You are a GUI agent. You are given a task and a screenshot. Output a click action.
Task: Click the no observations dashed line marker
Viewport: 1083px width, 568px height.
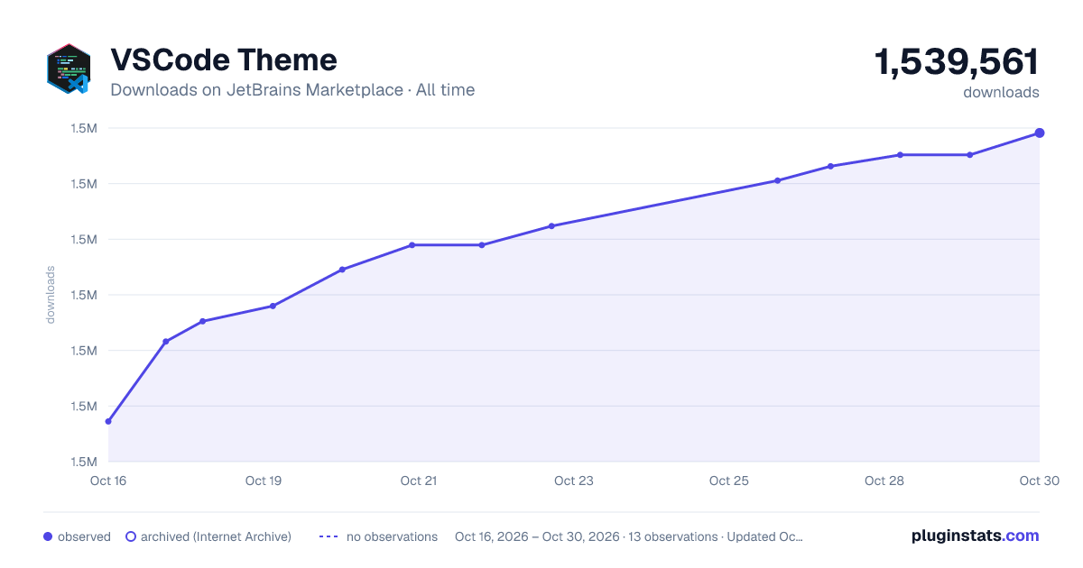pos(329,536)
